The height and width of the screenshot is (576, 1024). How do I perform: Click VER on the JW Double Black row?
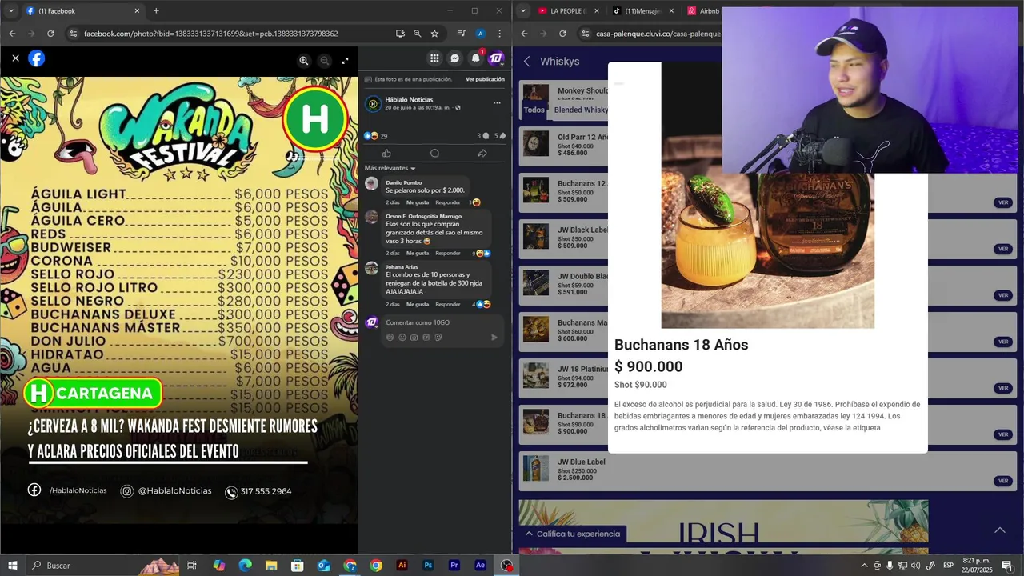pos(1003,295)
